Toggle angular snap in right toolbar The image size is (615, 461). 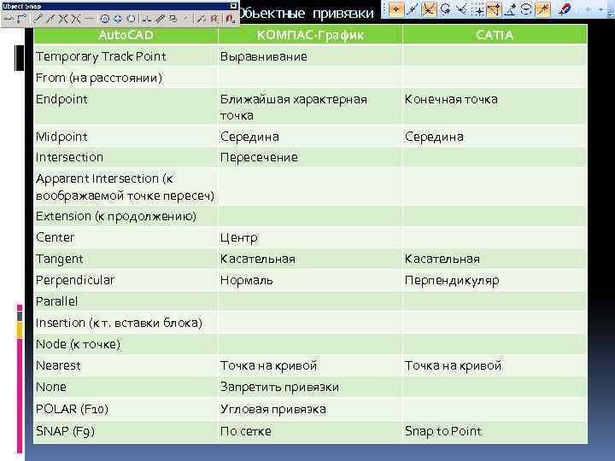pyautogui.click(x=510, y=9)
